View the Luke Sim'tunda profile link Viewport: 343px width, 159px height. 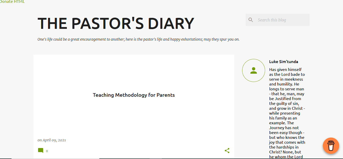click(x=283, y=62)
